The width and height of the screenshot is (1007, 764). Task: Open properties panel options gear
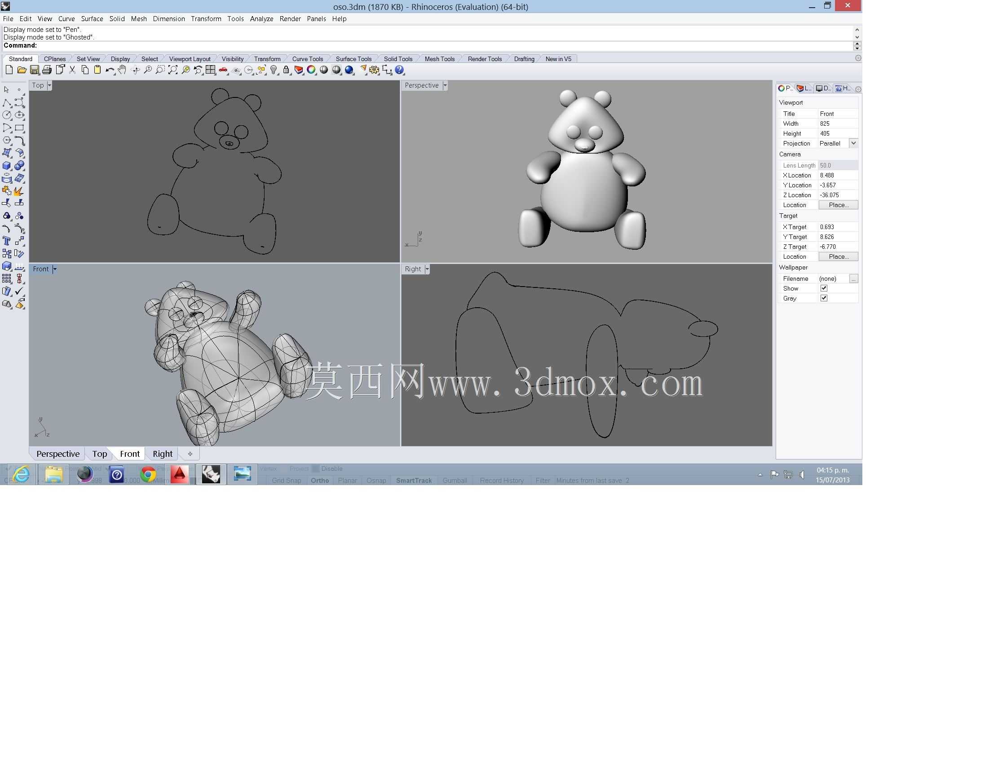click(858, 89)
